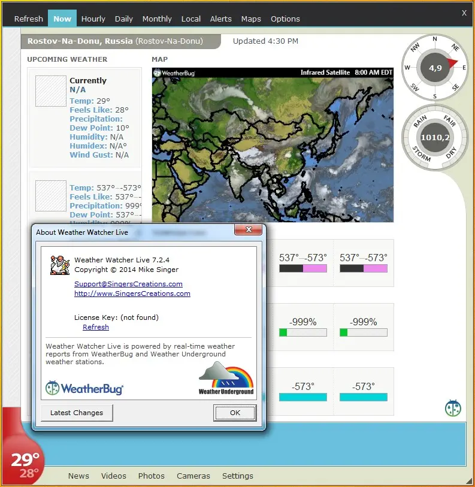Open the Cameras link at bottom
This screenshot has width=475, height=487.
pos(193,476)
